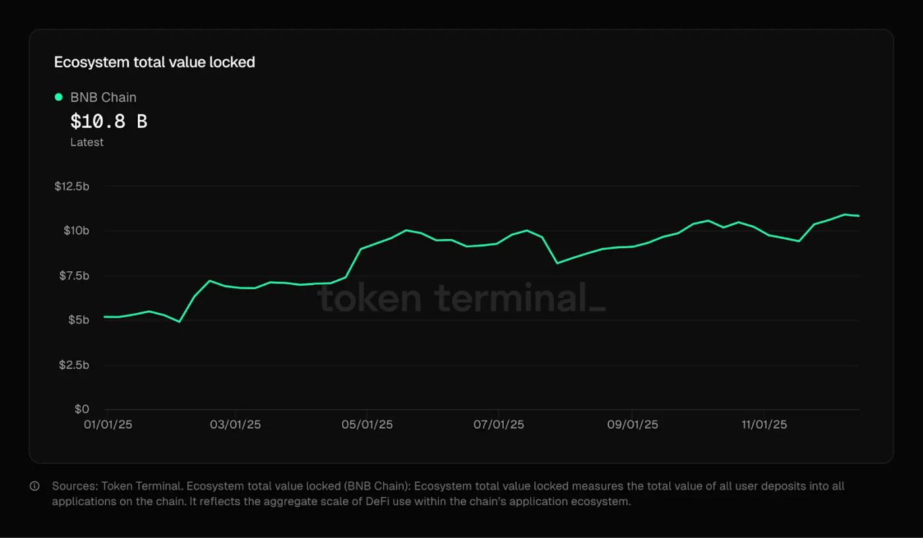Select the 03/01/25 date on the x-axis

pyautogui.click(x=235, y=425)
